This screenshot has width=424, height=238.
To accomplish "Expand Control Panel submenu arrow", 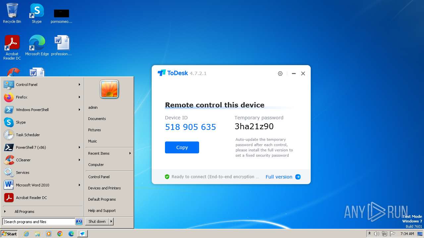I will point(79,85).
